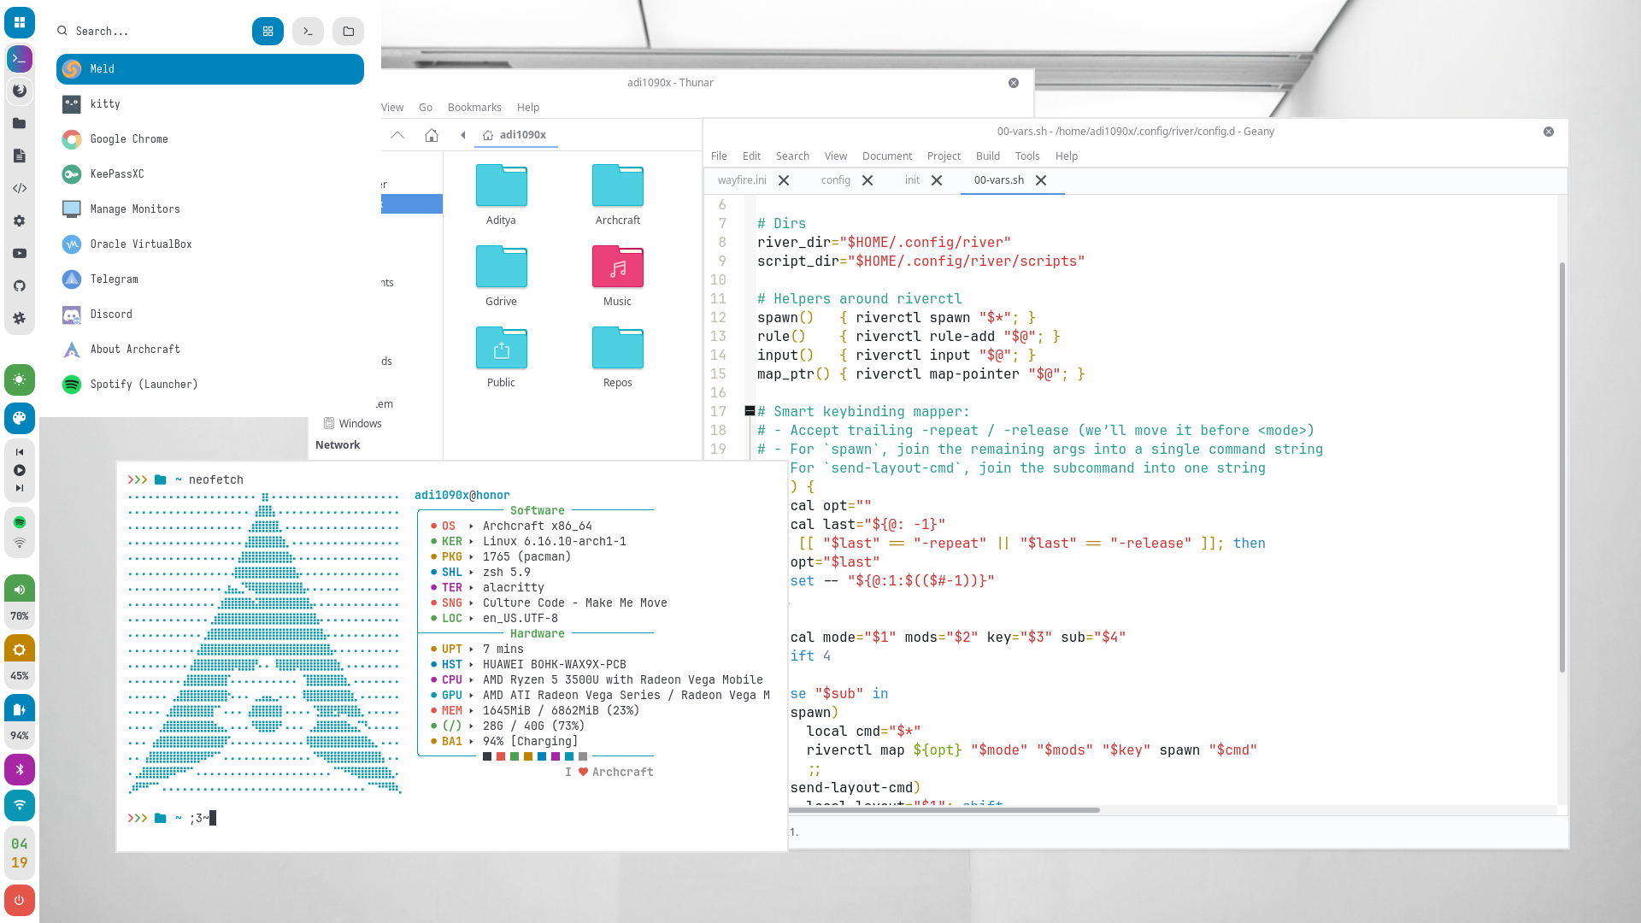Click the terminal icon in left dock
This screenshot has height=923, width=1641.
pyautogui.click(x=20, y=59)
